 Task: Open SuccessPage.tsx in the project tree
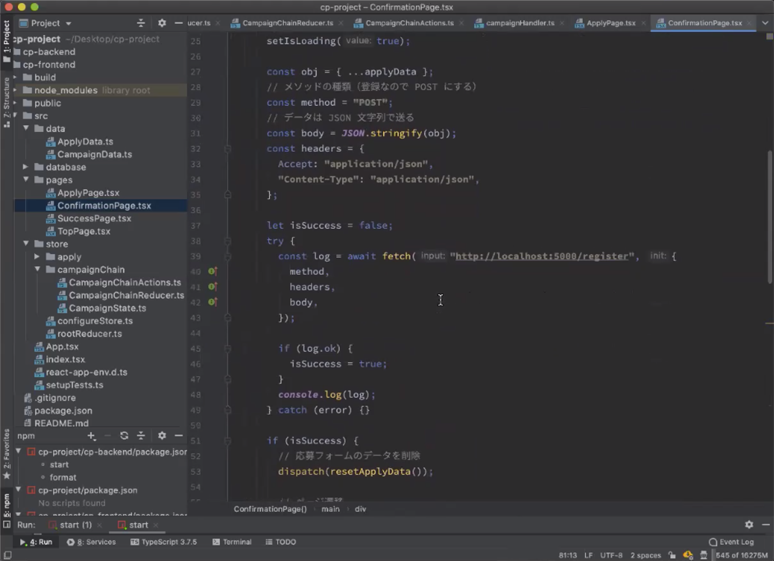pyautogui.click(x=94, y=218)
